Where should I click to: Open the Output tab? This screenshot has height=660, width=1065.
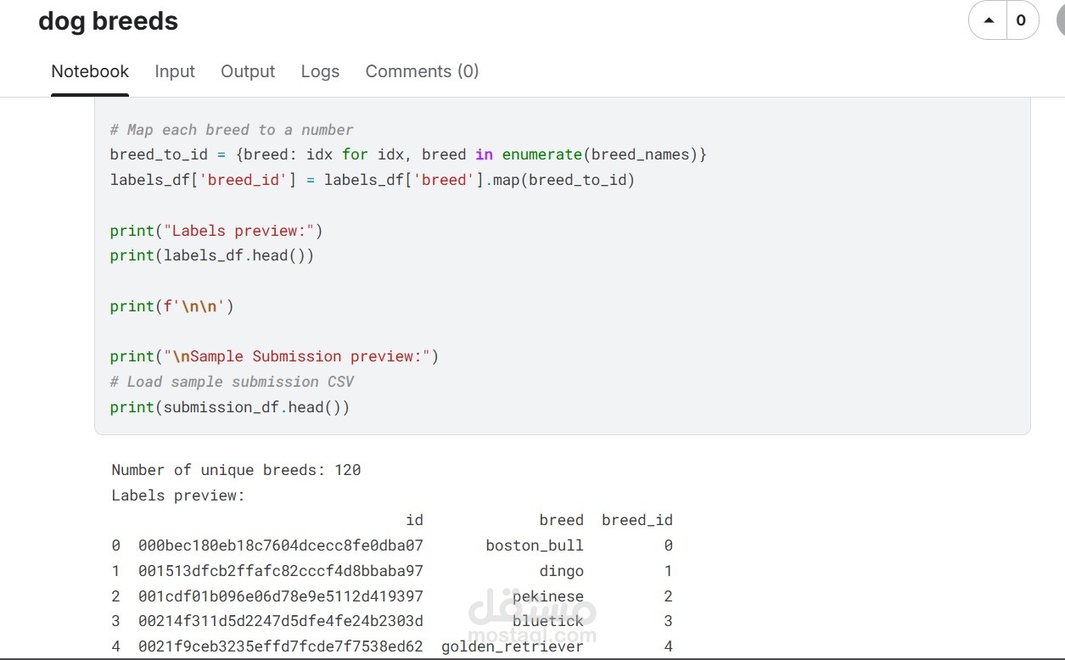pyautogui.click(x=248, y=71)
